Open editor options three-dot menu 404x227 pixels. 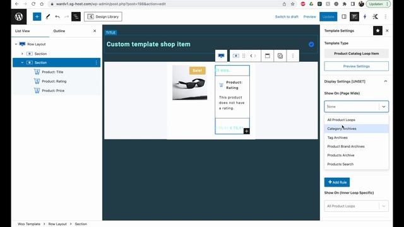click(386, 17)
